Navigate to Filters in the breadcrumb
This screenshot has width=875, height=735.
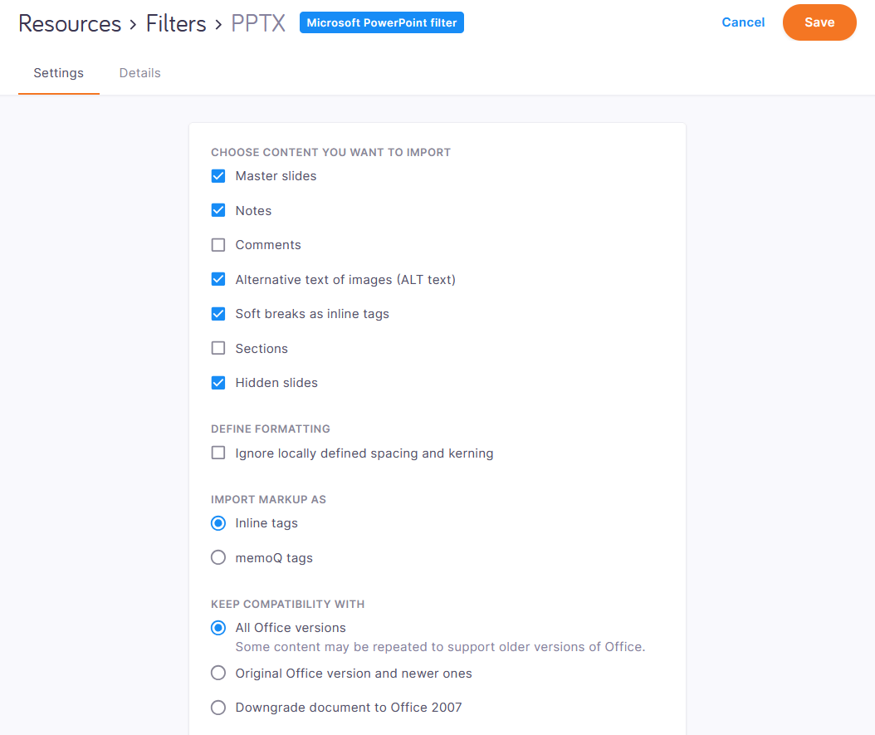[x=175, y=23]
